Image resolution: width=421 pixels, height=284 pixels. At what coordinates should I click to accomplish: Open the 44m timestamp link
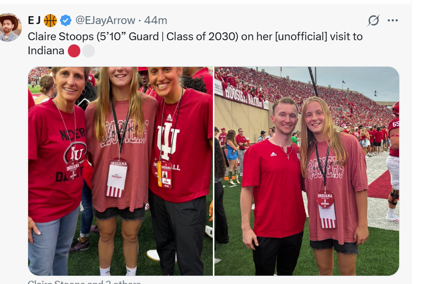pyautogui.click(x=155, y=20)
